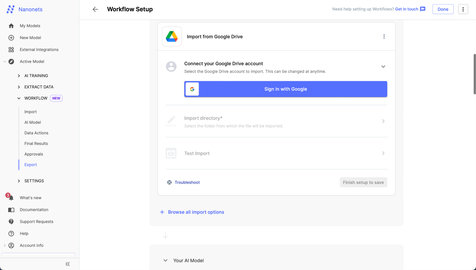Open Browse all import options link
Viewport: 476px width, 270px height.
tap(196, 212)
